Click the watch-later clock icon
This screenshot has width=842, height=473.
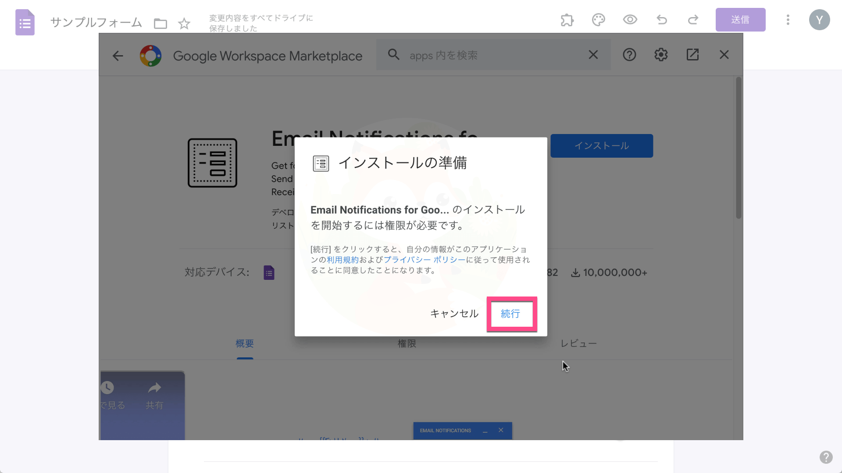click(x=107, y=388)
